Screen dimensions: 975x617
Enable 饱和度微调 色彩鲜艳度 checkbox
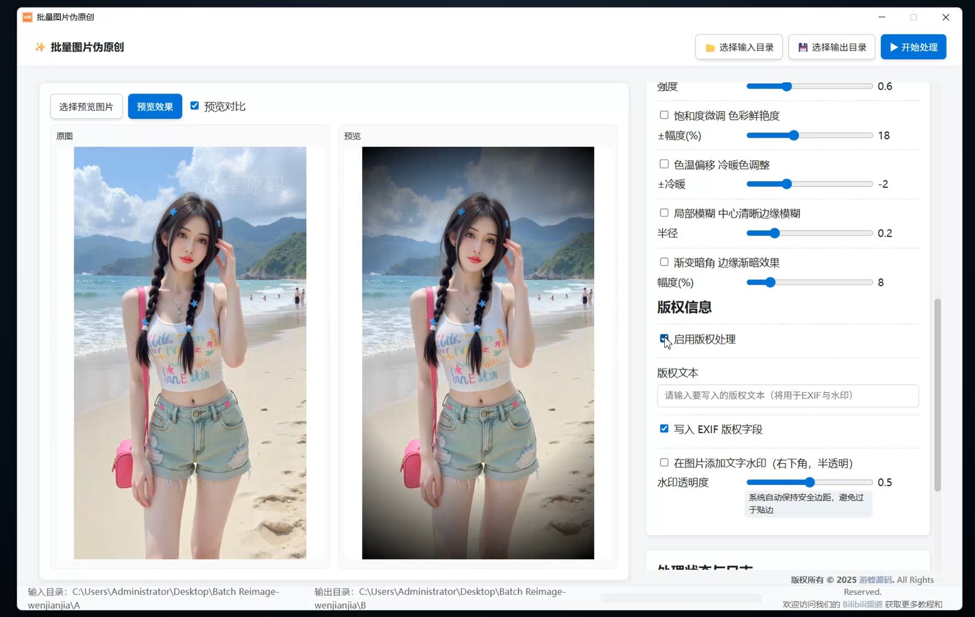[x=664, y=115]
